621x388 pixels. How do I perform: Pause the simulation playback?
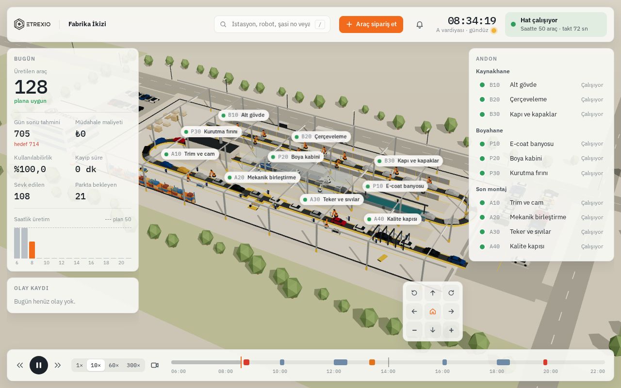coord(39,365)
